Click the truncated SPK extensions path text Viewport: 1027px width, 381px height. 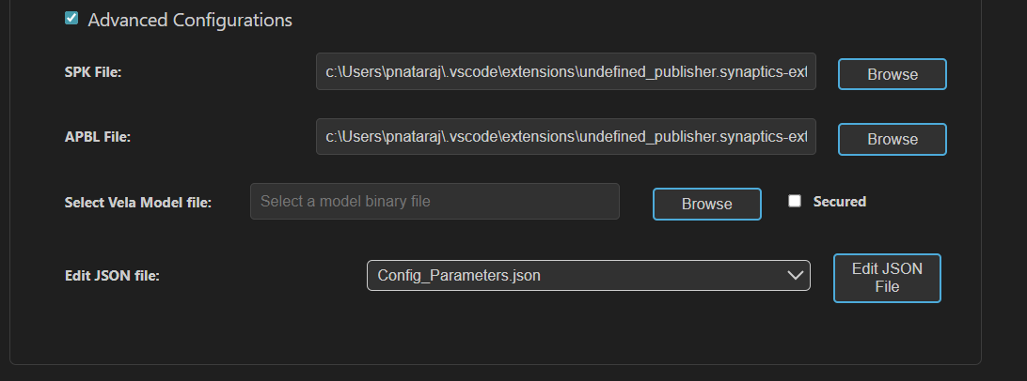click(565, 72)
